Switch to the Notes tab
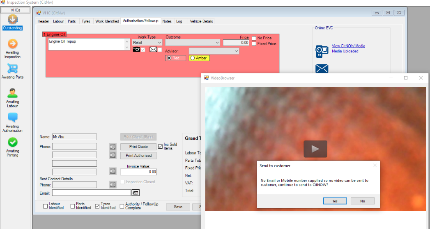This screenshot has width=430, height=229. pos(167,21)
